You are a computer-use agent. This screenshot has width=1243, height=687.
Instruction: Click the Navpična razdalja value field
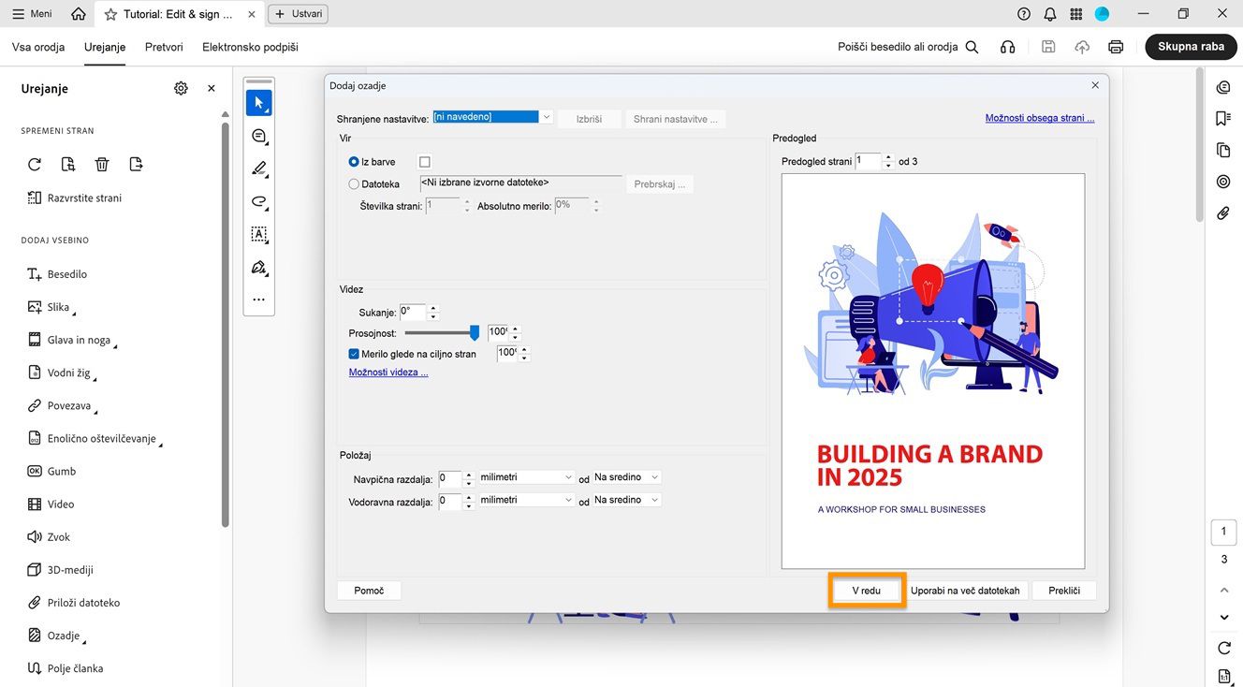[450, 478]
